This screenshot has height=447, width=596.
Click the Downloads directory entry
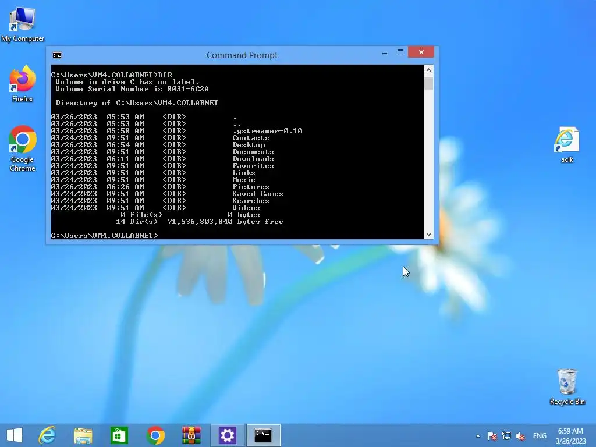pyautogui.click(x=253, y=159)
